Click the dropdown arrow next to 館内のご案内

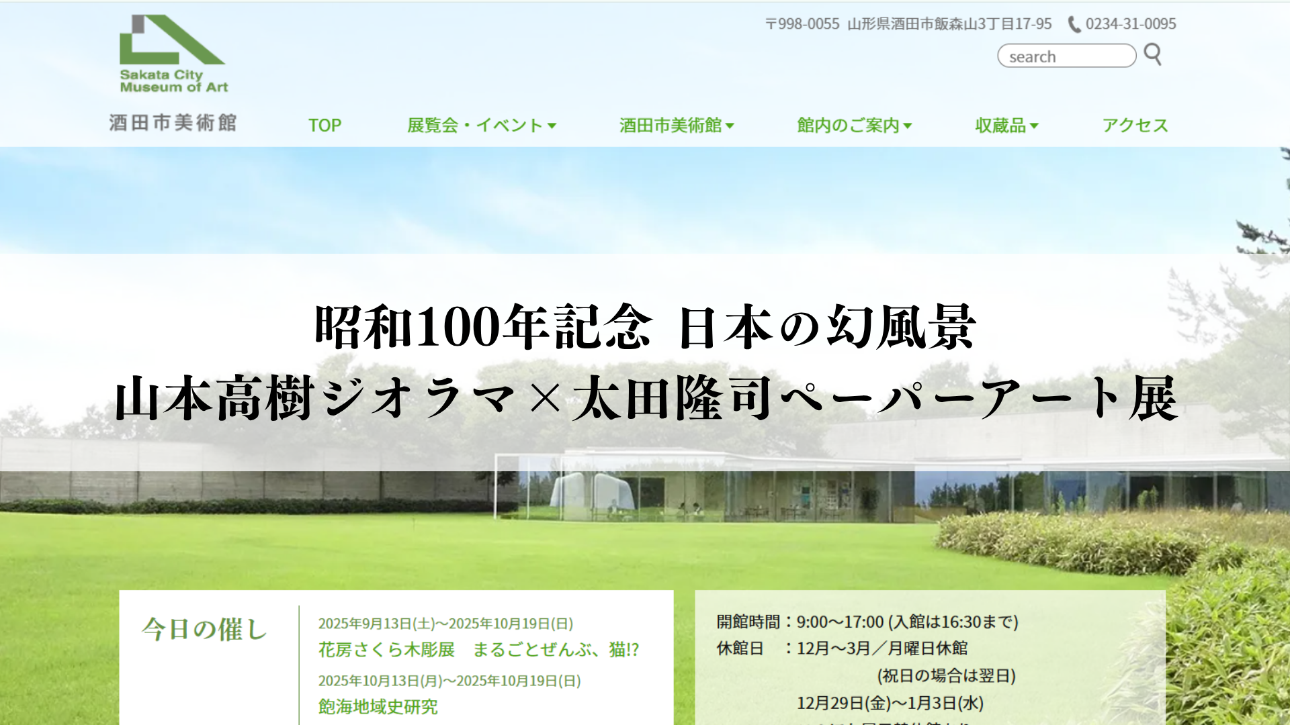click(908, 126)
